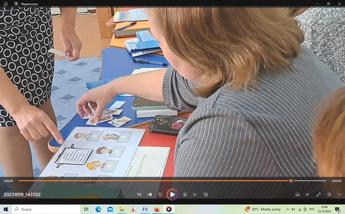345x214 pixels.
Task: Play the video
Action: click(172, 195)
